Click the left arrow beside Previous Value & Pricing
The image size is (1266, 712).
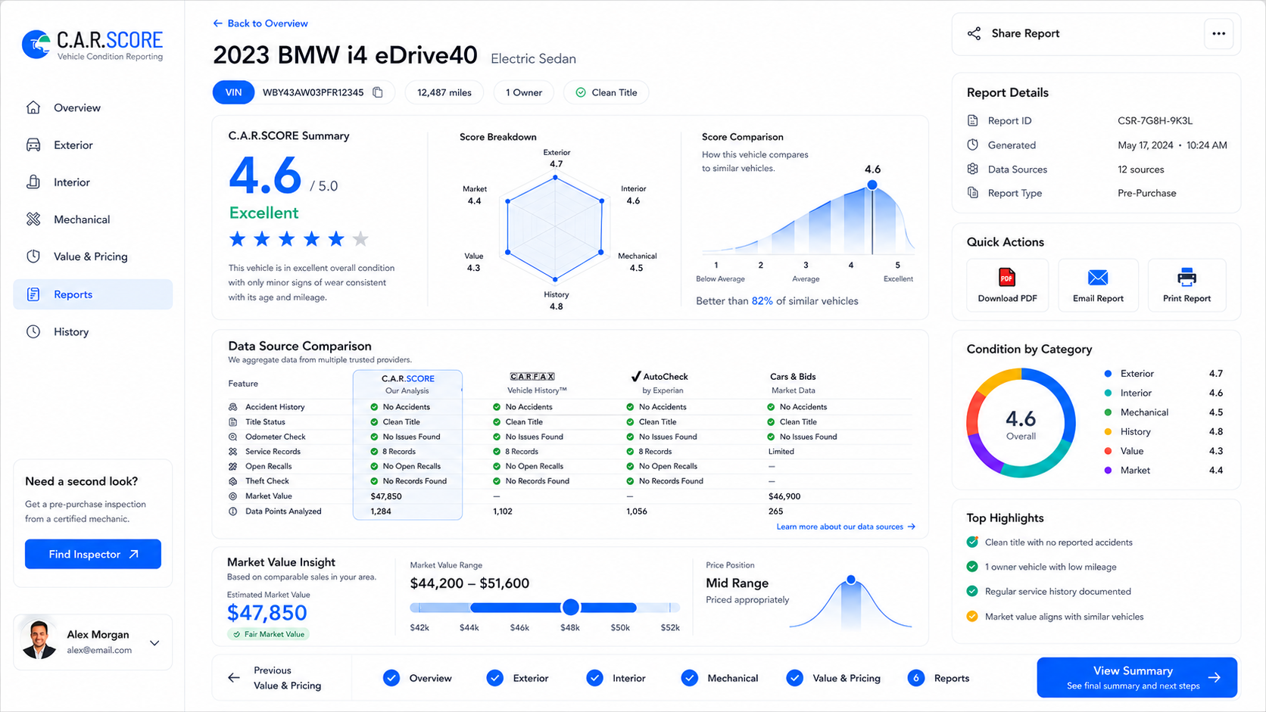point(234,678)
